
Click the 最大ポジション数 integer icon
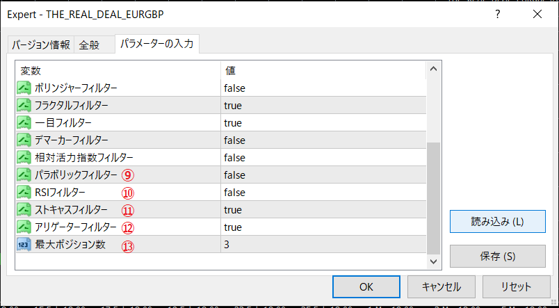(x=24, y=245)
